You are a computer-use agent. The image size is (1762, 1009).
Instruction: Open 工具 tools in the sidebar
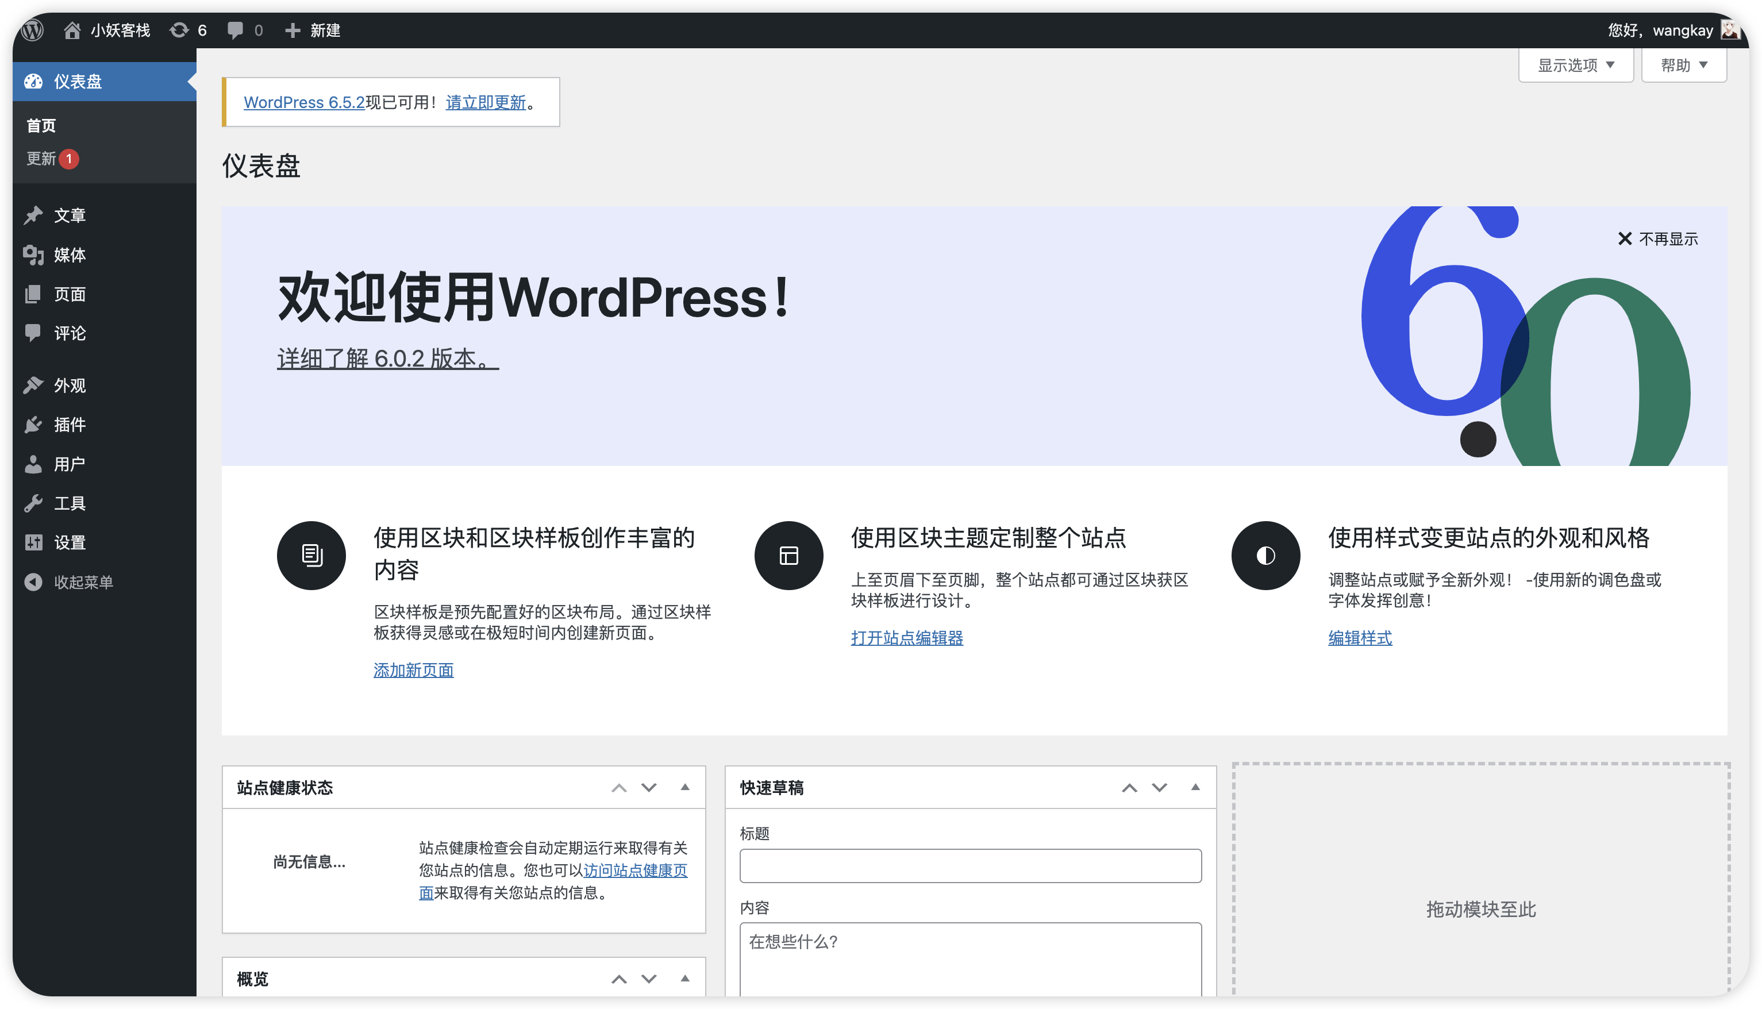[70, 503]
